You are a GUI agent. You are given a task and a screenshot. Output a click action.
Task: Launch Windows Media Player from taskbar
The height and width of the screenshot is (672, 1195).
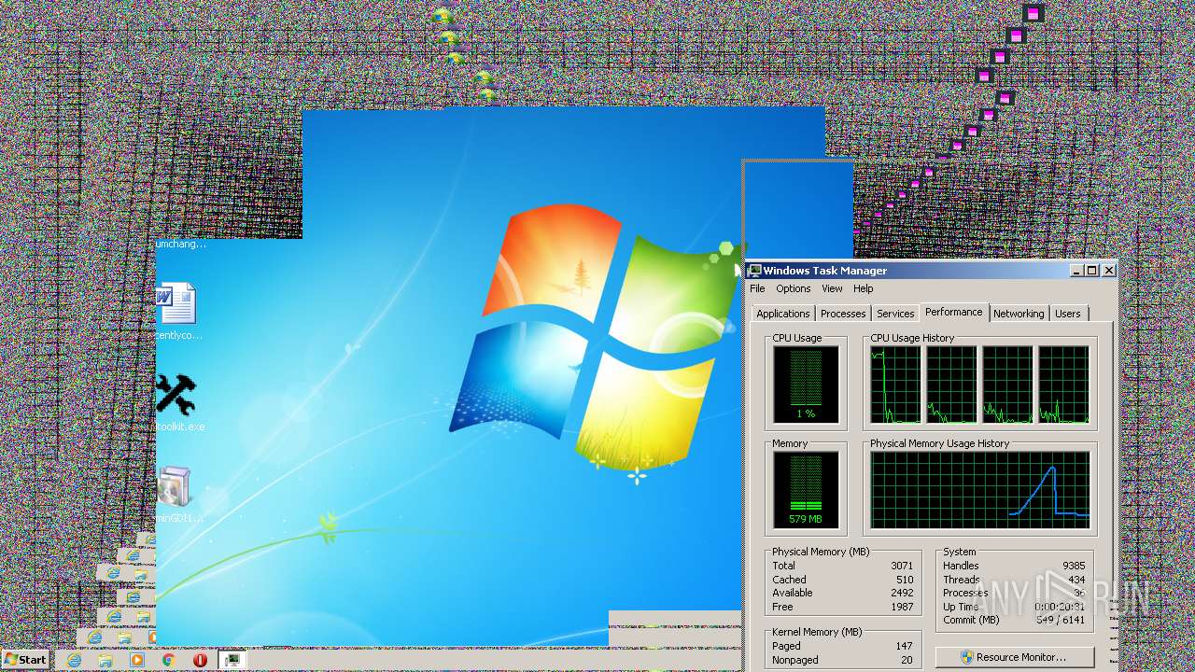pyautogui.click(x=137, y=660)
